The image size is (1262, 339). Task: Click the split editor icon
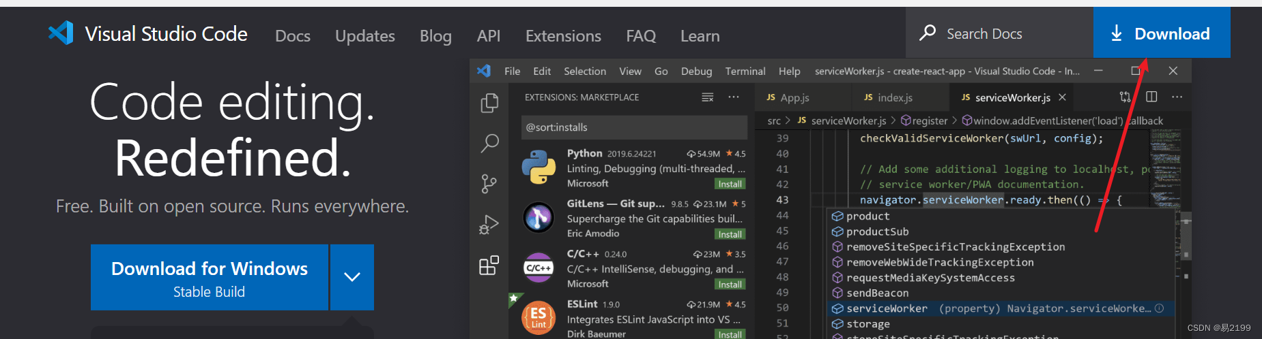1151,97
